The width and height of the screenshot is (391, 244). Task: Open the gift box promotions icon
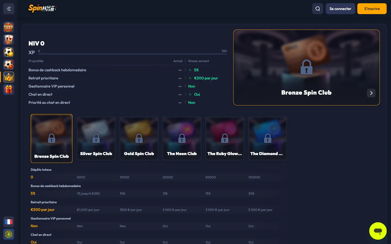[9, 89]
